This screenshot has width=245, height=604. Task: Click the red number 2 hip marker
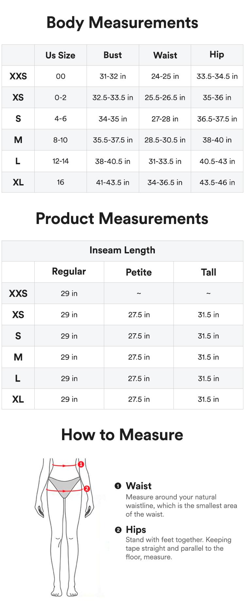(87, 489)
